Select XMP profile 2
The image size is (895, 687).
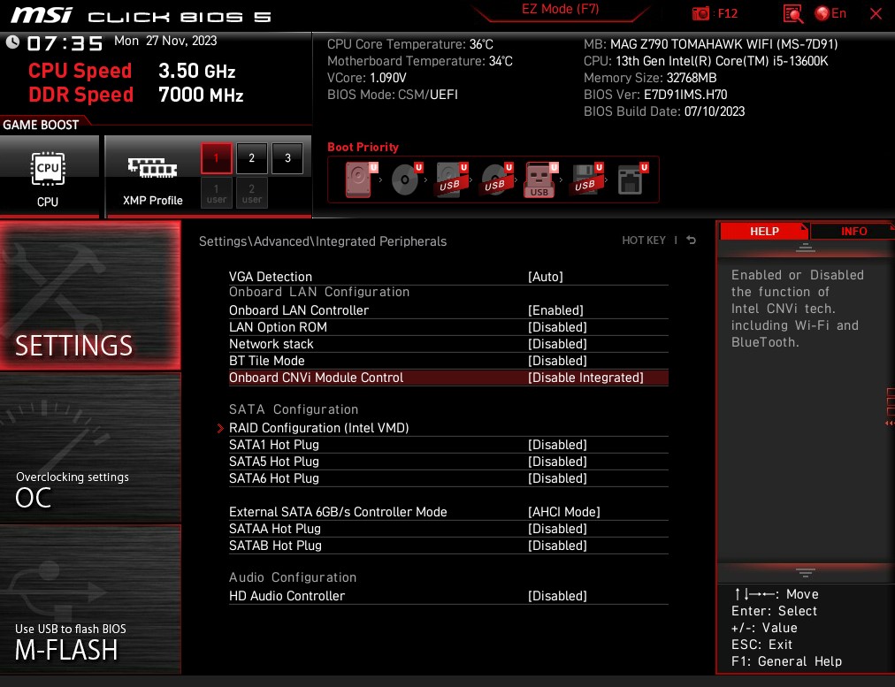(x=252, y=158)
